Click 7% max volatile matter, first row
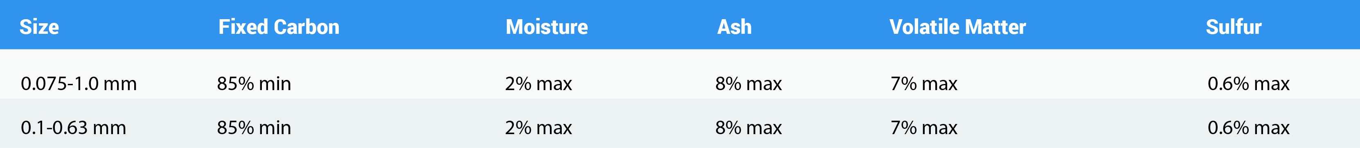The image size is (1360, 148). point(924,83)
